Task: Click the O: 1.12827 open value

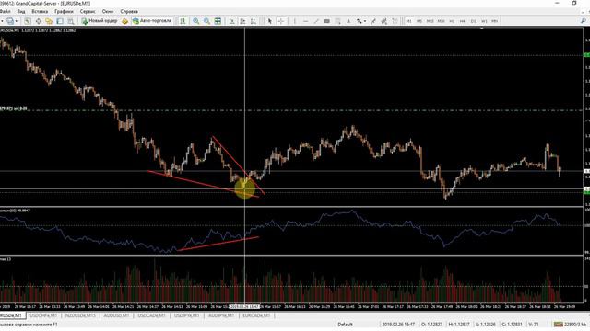Action: pos(431,325)
